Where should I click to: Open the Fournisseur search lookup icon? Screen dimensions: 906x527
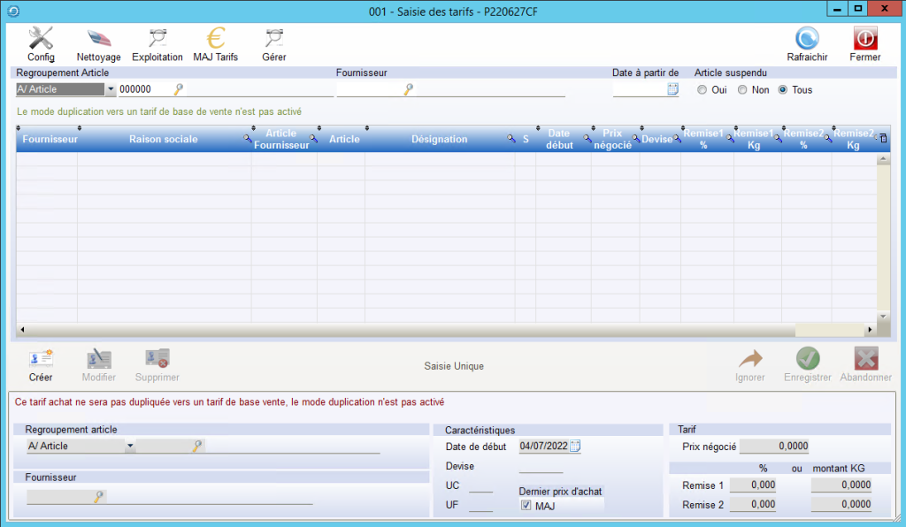coord(409,89)
